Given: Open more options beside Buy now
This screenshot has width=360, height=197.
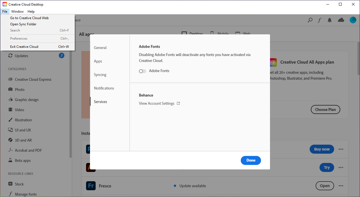Looking at the screenshot, I should coord(341,149).
